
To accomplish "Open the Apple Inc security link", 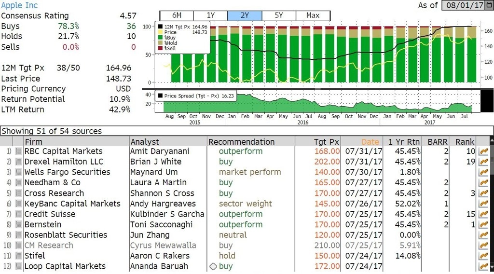I will click(19, 5).
